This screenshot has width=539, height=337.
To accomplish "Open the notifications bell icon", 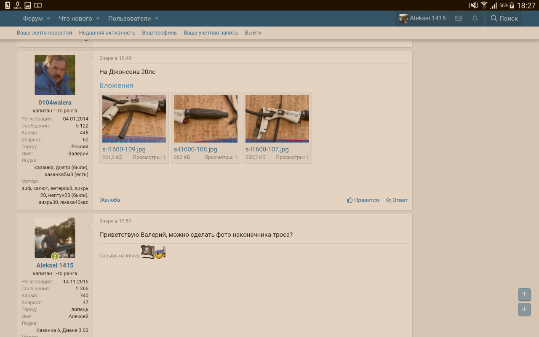I will click(475, 19).
